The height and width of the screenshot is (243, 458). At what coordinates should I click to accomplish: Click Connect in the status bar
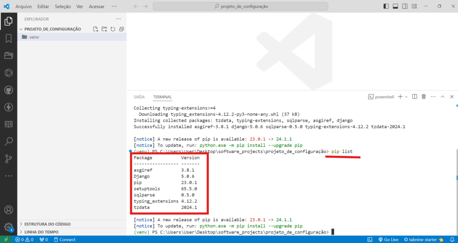(x=64, y=239)
